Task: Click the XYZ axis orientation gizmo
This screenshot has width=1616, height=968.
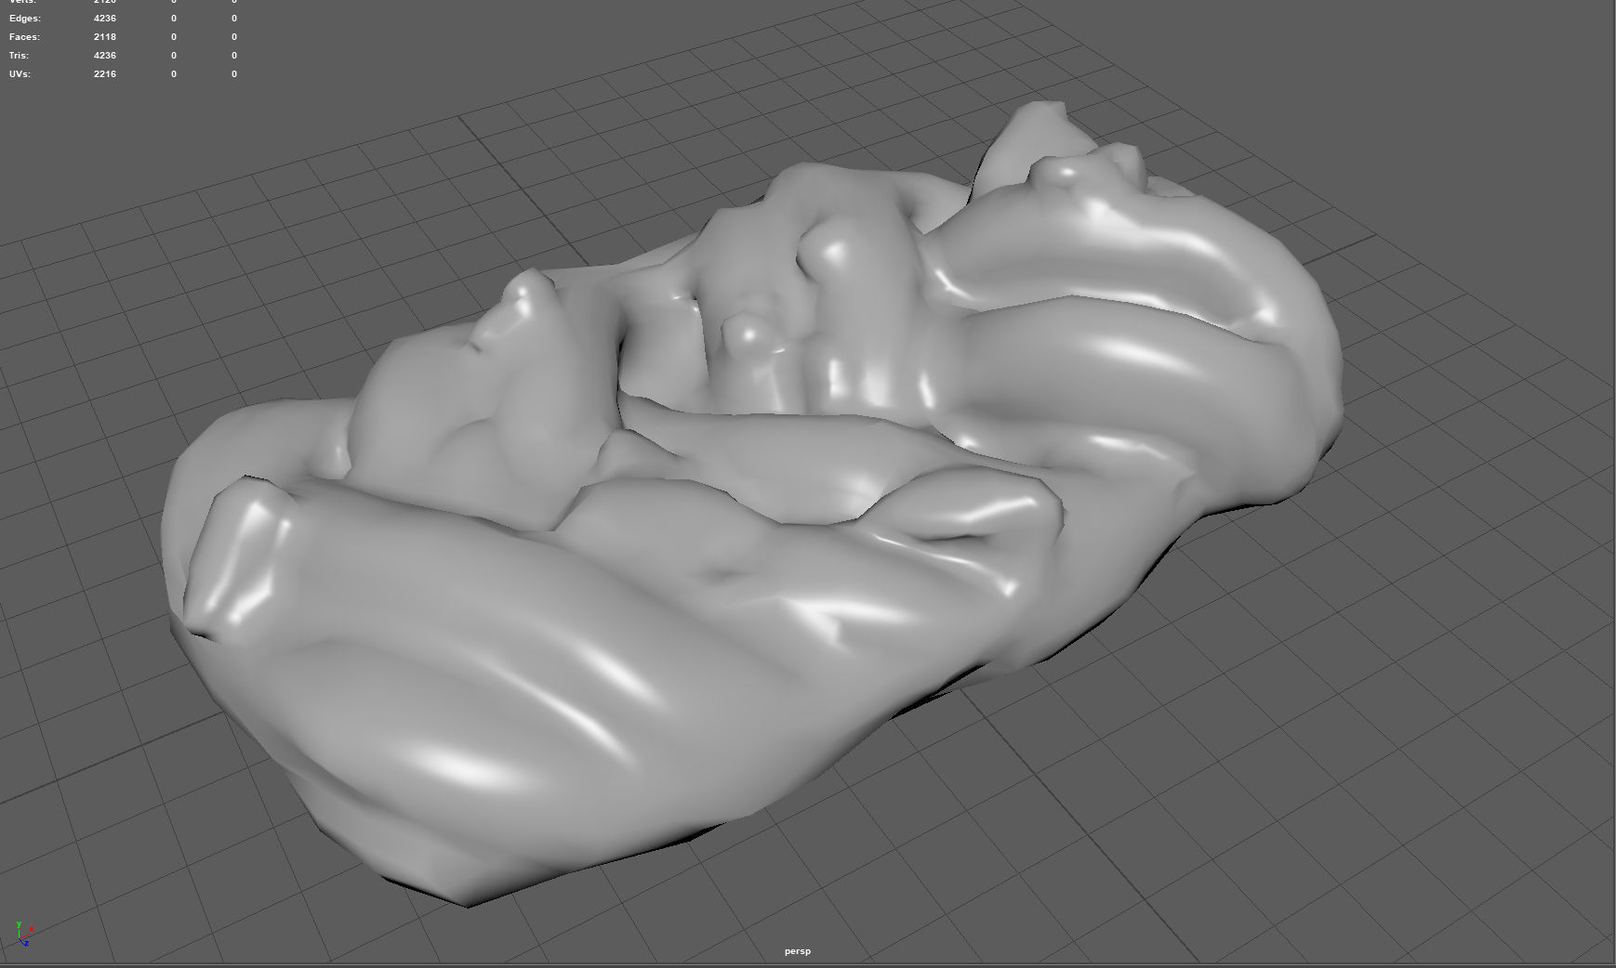Action: pyautogui.click(x=23, y=934)
